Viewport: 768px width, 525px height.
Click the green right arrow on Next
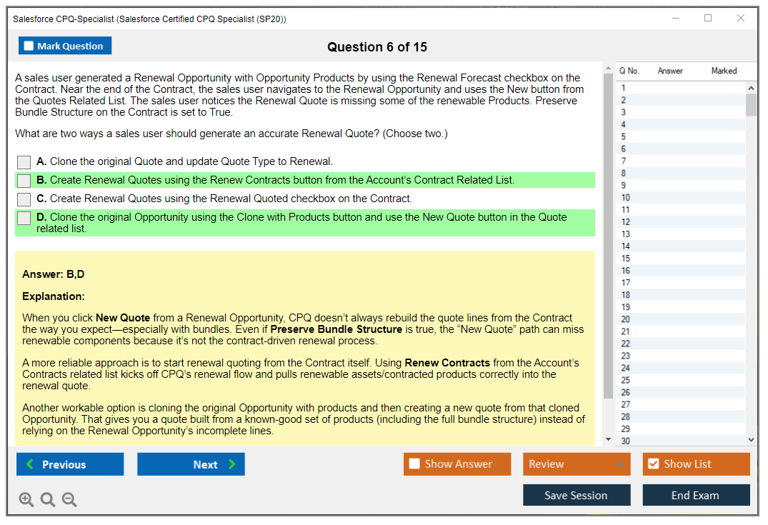click(x=232, y=464)
